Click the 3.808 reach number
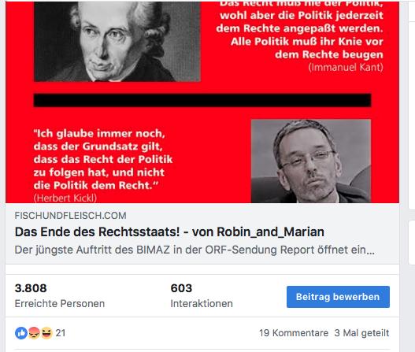This screenshot has width=415, height=352. pos(31,288)
